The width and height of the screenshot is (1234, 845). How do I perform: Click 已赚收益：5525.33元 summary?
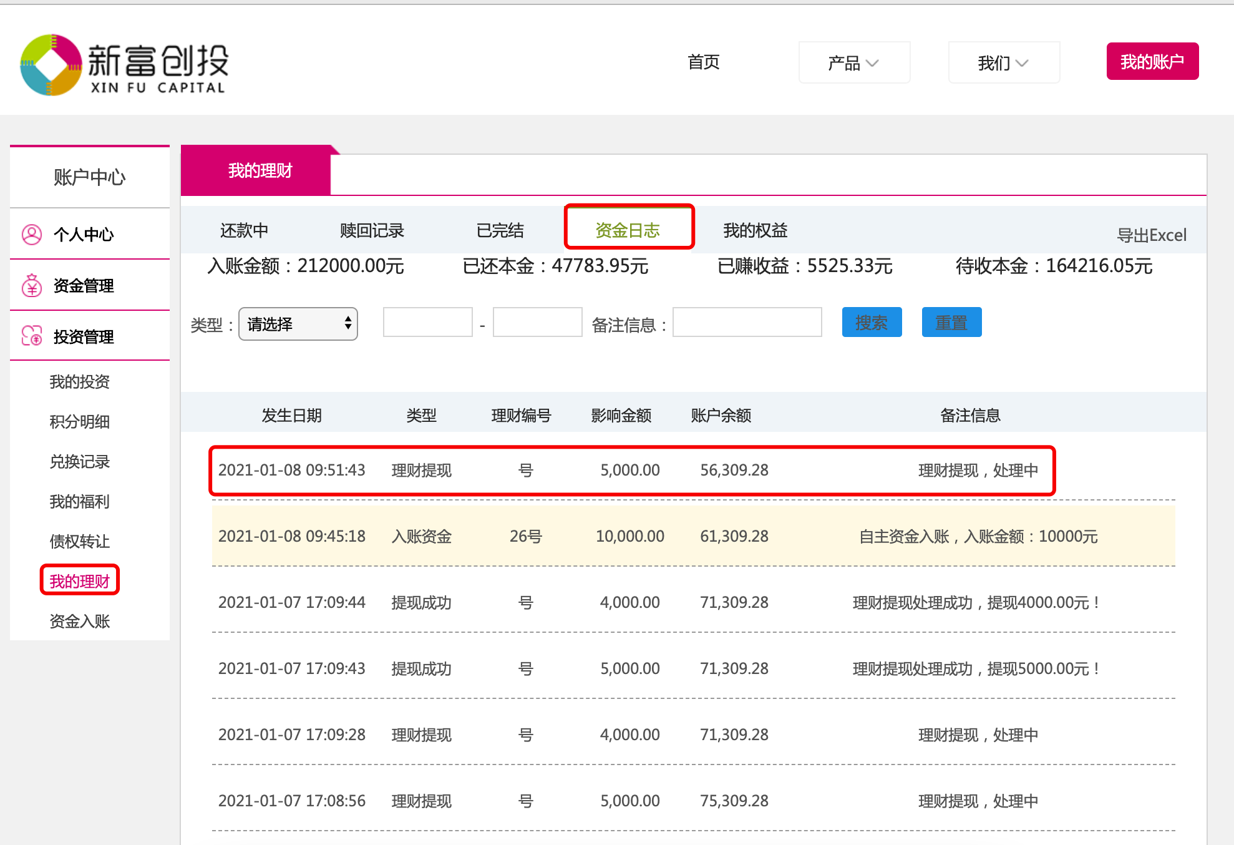(805, 266)
